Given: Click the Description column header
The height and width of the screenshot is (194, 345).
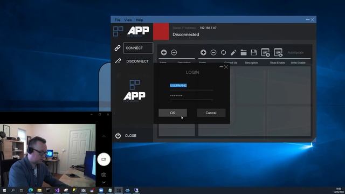Looking at the screenshot, I should coord(251,63).
